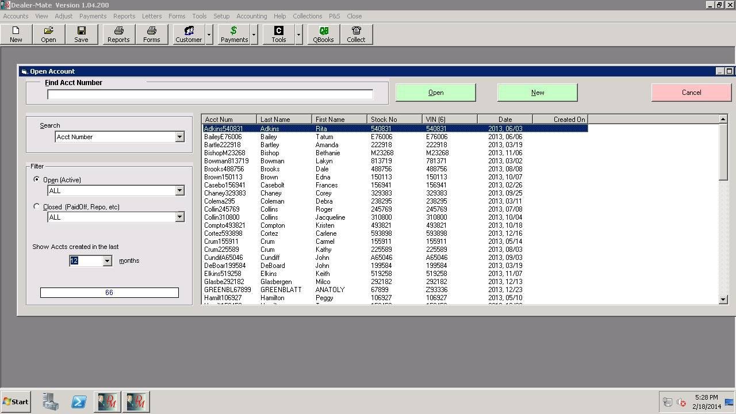The height and width of the screenshot is (414, 736).
Task: Click the Payments dollar sign icon
Action: (234, 34)
